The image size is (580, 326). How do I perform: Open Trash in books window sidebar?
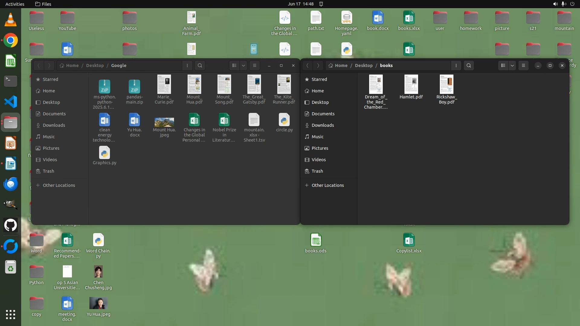[x=317, y=171]
